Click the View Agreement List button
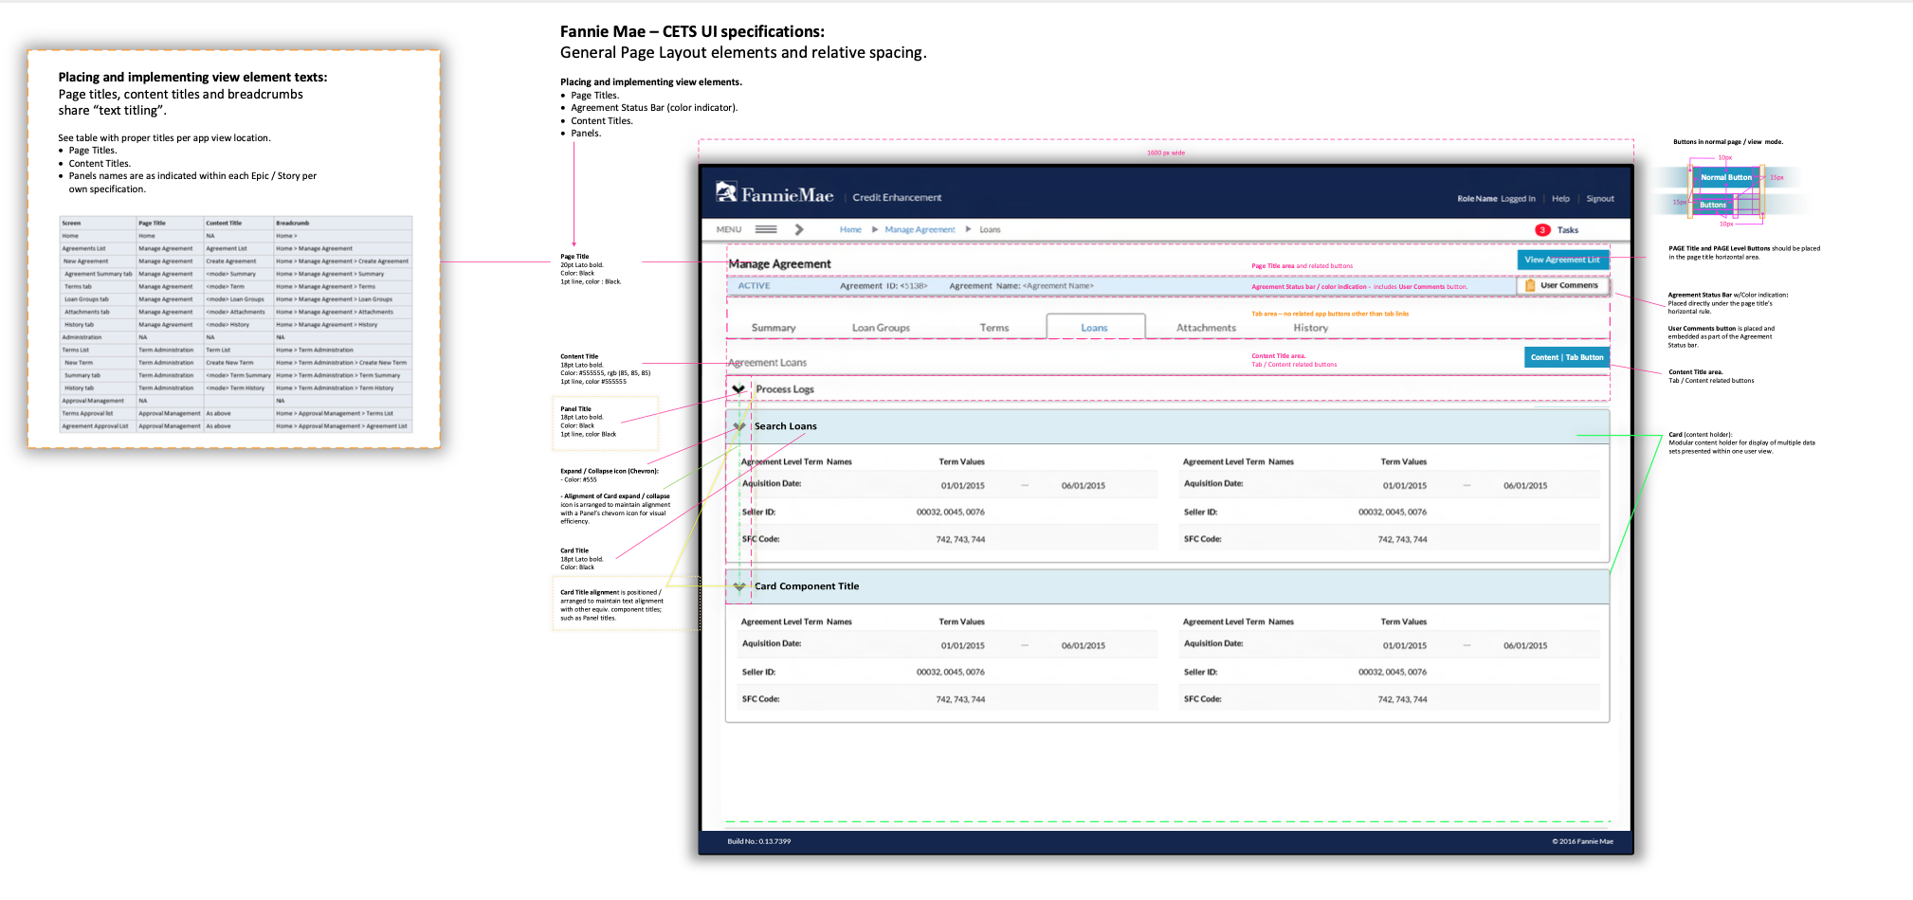 coord(1562,260)
